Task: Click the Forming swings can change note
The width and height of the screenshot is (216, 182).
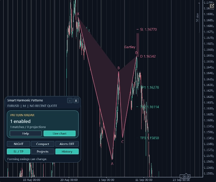Action: point(27,159)
